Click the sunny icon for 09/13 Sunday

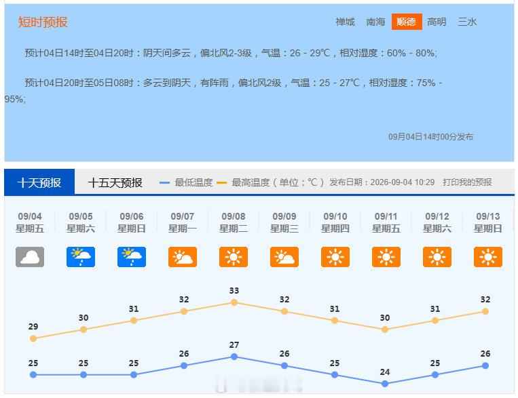pyautogui.click(x=488, y=257)
